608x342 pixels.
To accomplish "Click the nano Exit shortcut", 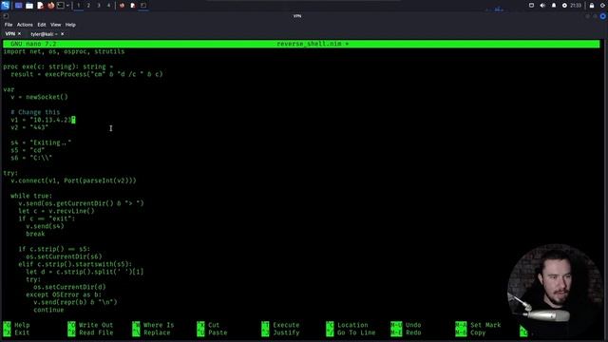I will pyautogui.click(x=17, y=332).
